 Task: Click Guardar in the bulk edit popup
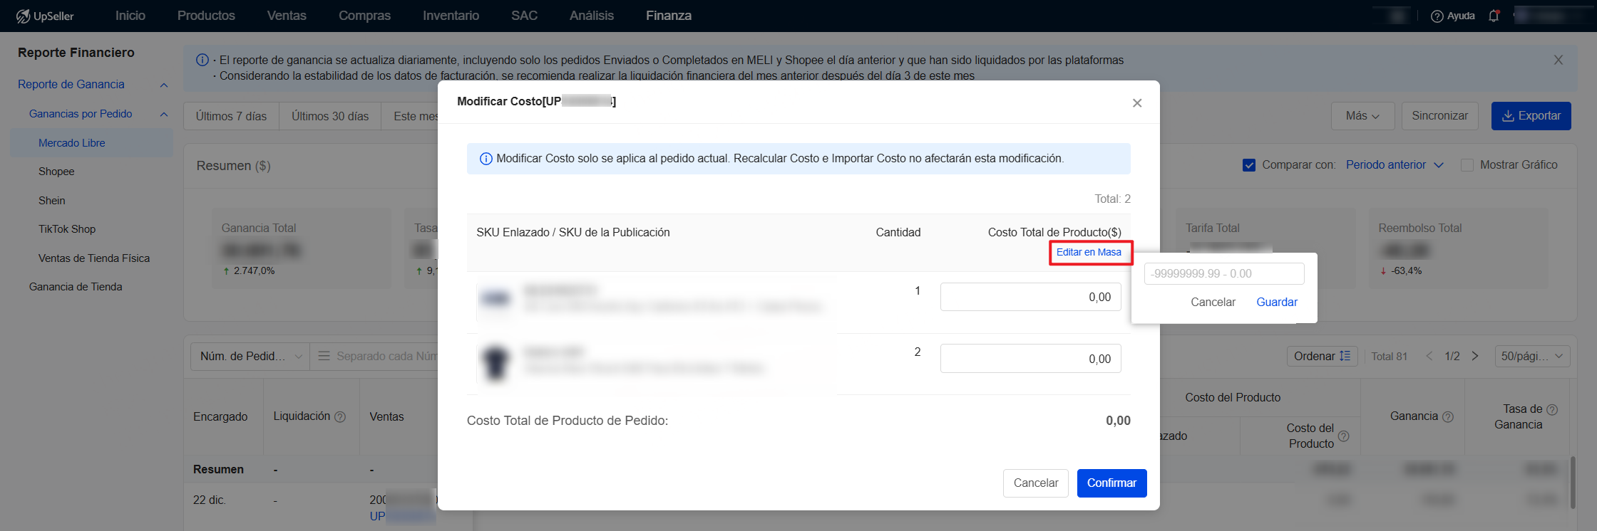pos(1276,302)
